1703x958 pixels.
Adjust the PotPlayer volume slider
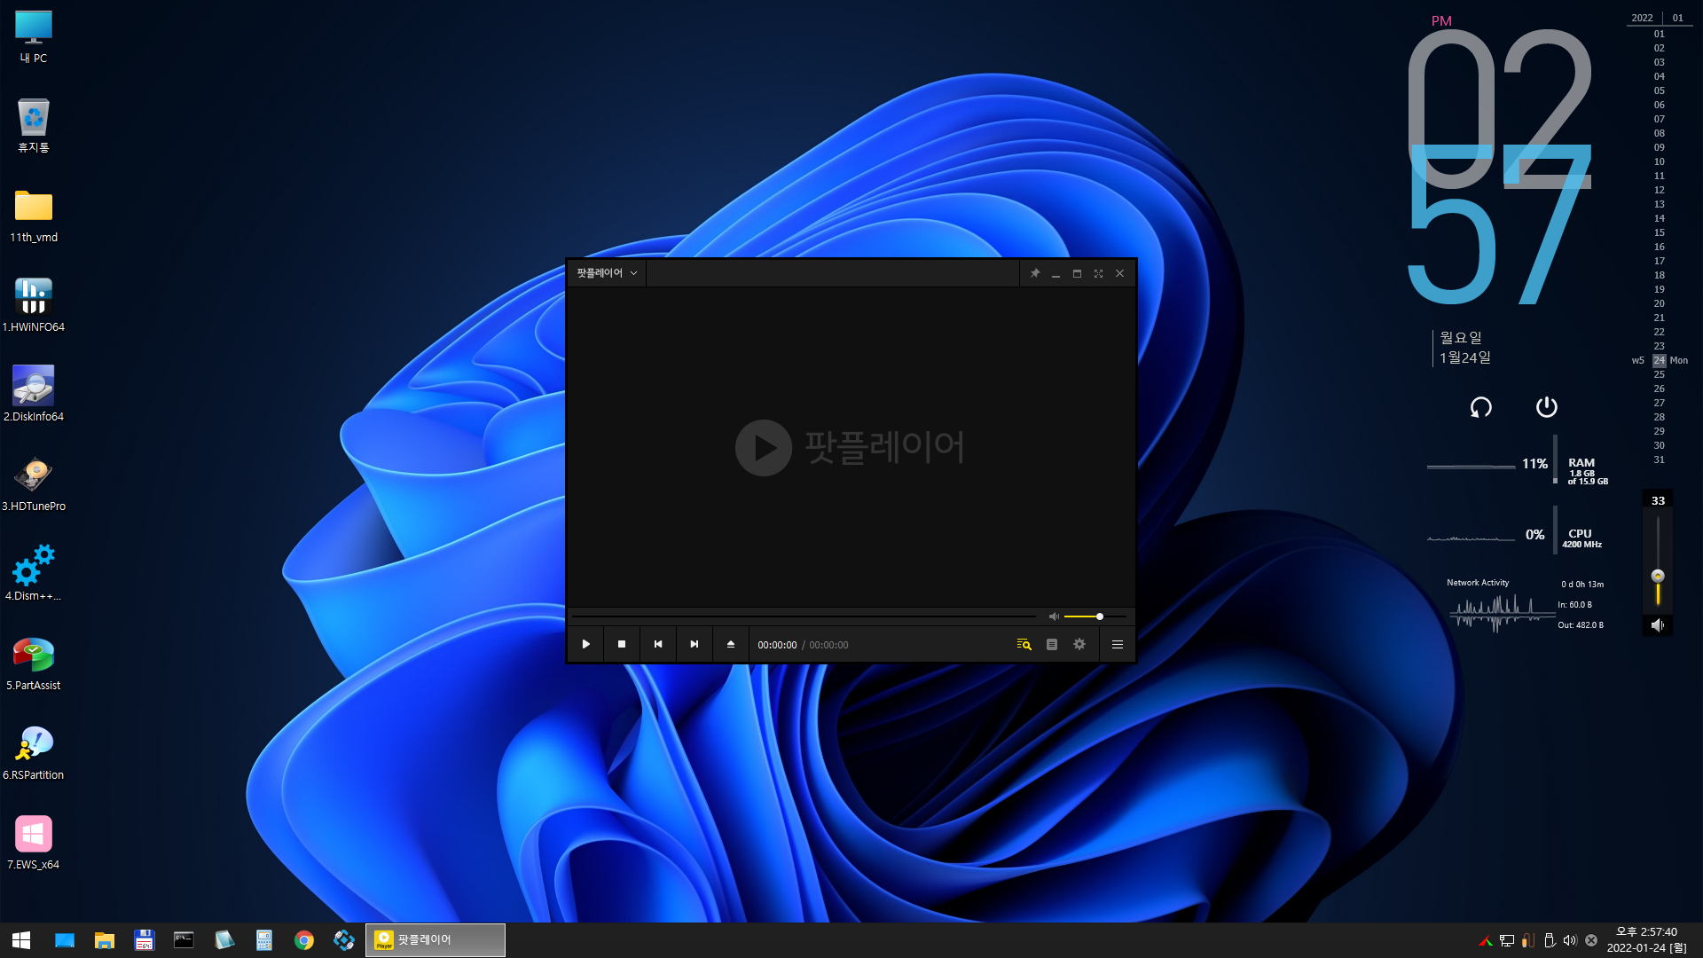click(x=1095, y=616)
